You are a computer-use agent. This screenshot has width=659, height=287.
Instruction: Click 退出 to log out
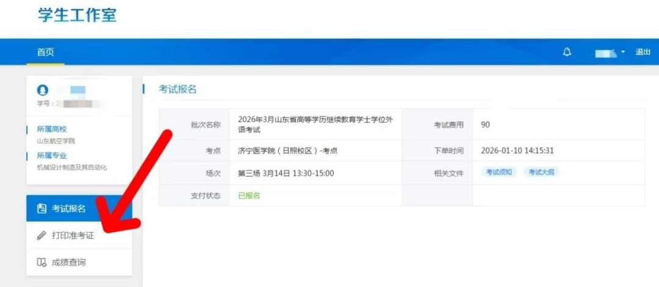643,52
